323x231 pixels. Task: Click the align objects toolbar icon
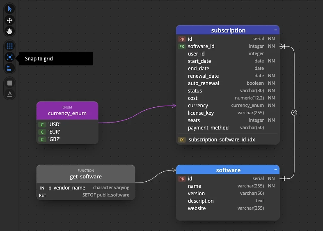[x=10, y=68]
